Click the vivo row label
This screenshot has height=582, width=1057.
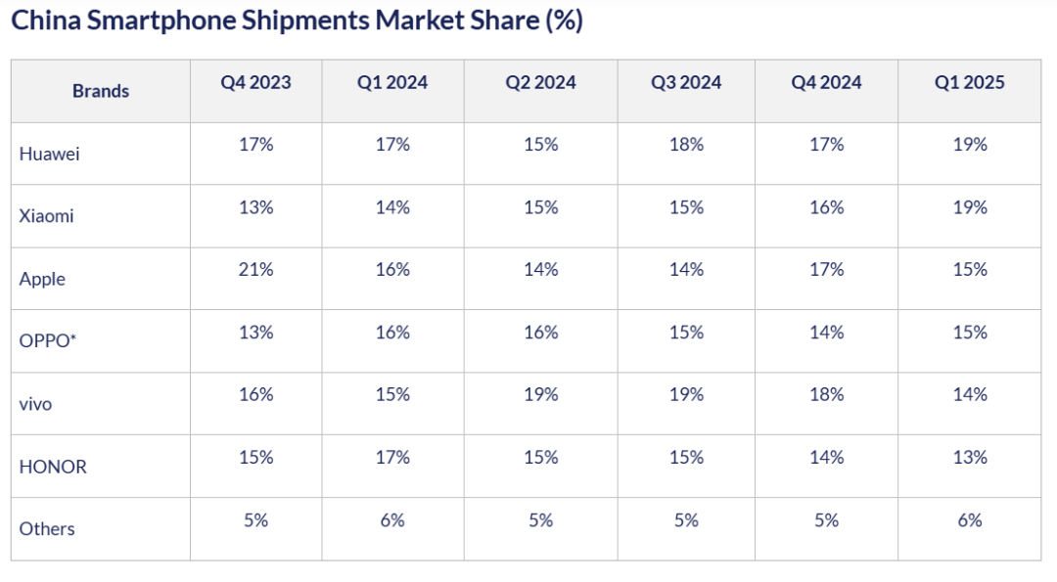click(x=36, y=404)
